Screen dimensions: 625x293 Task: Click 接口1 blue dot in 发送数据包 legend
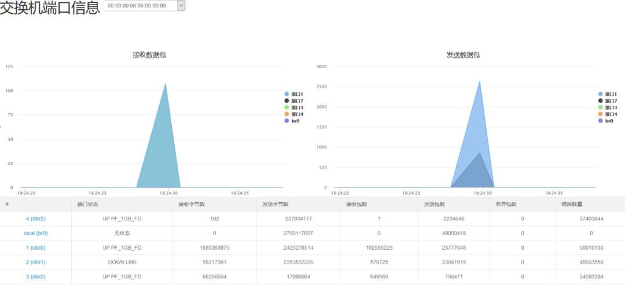tap(600, 94)
